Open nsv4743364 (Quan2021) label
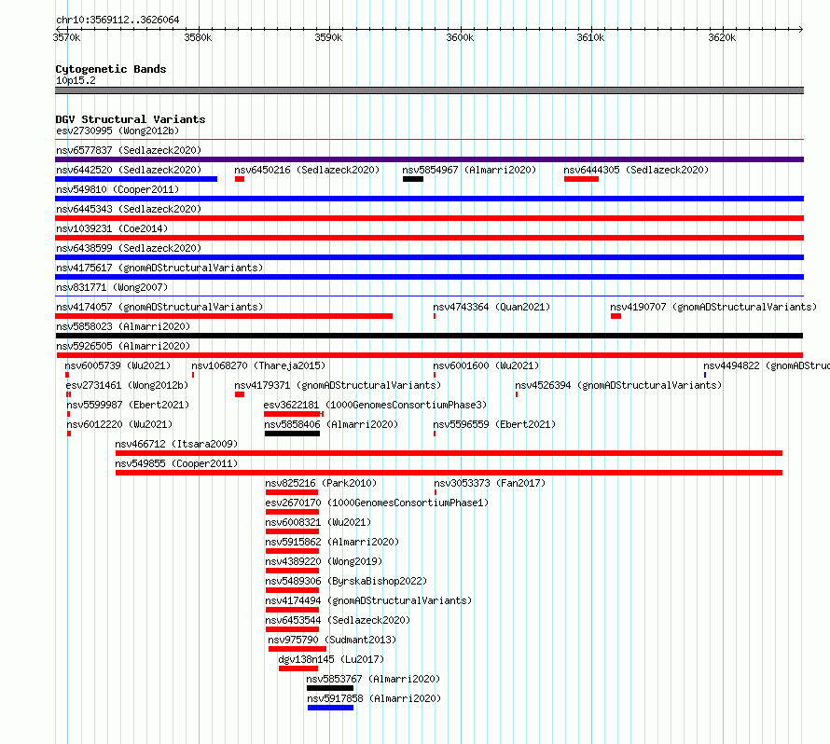This screenshot has width=830, height=744. [491, 307]
